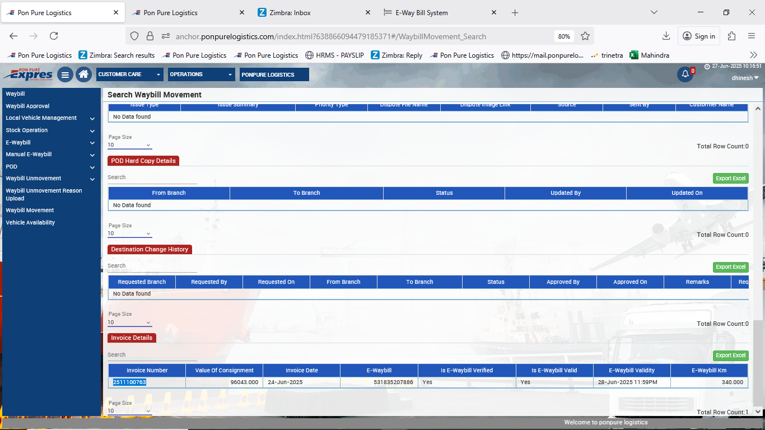Image resolution: width=765 pixels, height=430 pixels.
Task: Click the home icon in app header
Action: click(x=83, y=74)
